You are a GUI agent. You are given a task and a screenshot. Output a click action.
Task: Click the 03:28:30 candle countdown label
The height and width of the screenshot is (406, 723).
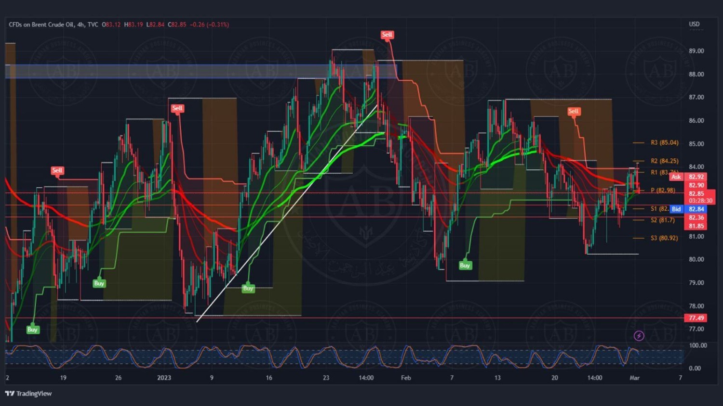[x=700, y=201]
